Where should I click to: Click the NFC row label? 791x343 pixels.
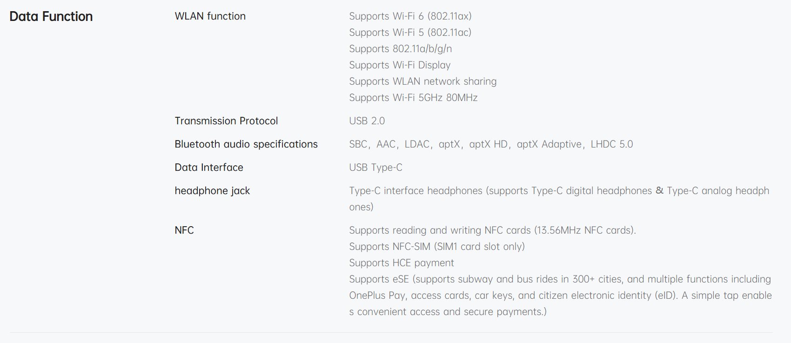[184, 230]
